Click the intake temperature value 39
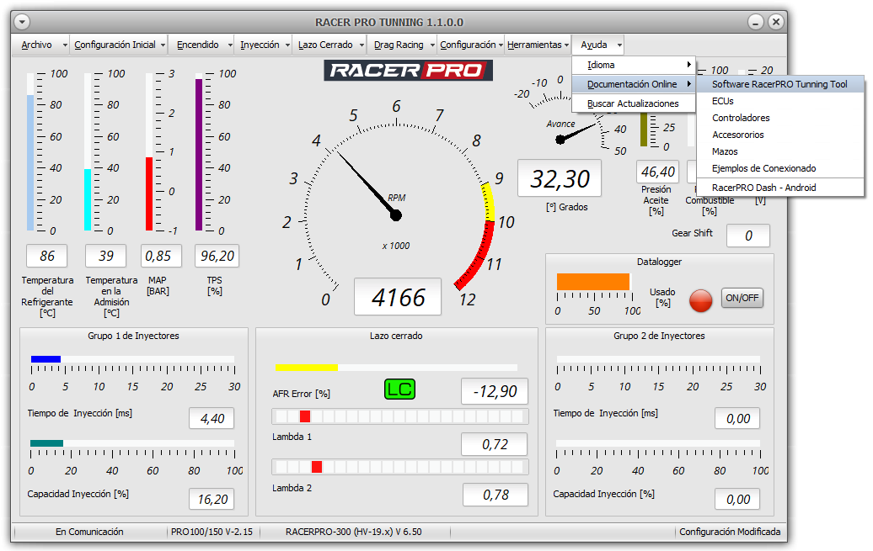The height and width of the screenshot is (551, 873). pos(106,256)
